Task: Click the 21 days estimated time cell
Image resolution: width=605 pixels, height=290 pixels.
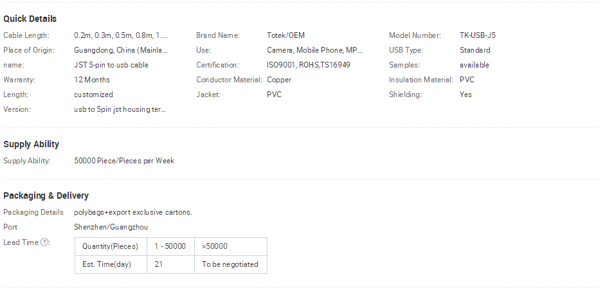Action: point(170,264)
